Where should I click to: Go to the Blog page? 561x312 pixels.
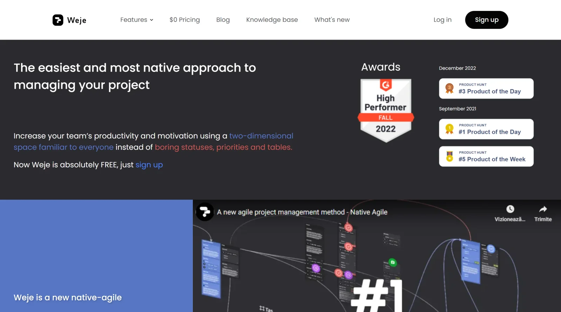[x=223, y=20]
